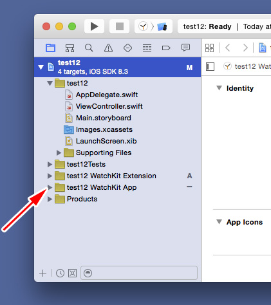Viewport: 271px width, 305px height.
Task: Open AppDelegate.swift
Action: pyautogui.click(x=107, y=95)
